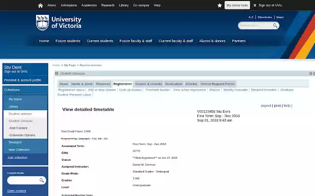This screenshot has height=196, width=315.
Task: Click the Collections sidebar heading
Action: pos(12,90)
